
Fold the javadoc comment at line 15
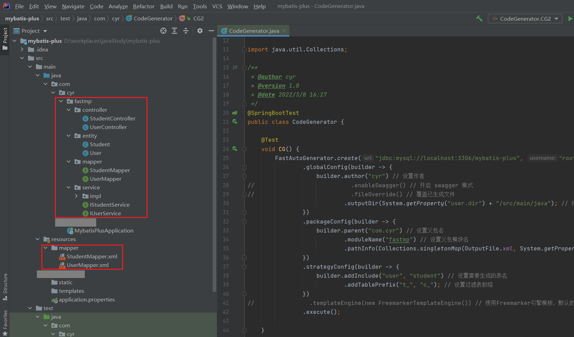coord(244,68)
